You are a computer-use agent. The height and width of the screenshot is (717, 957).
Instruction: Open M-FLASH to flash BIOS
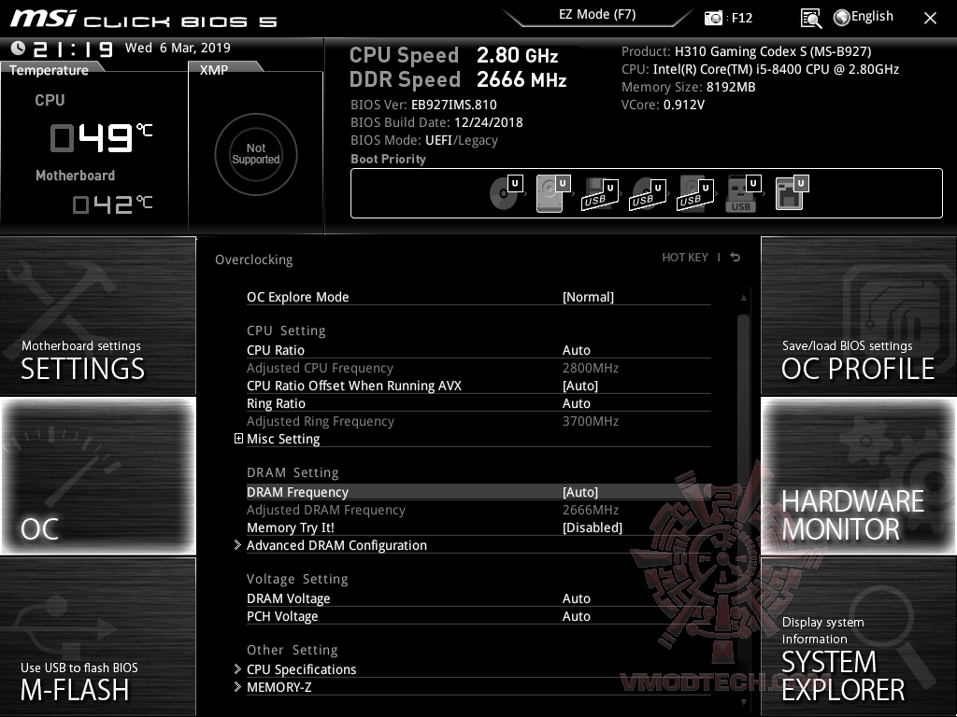[x=97, y=636]
